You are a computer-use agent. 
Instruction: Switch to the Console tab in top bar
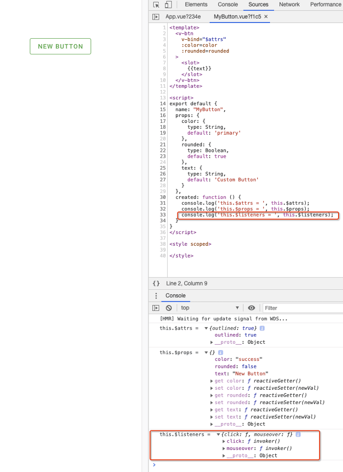[228, 4]
